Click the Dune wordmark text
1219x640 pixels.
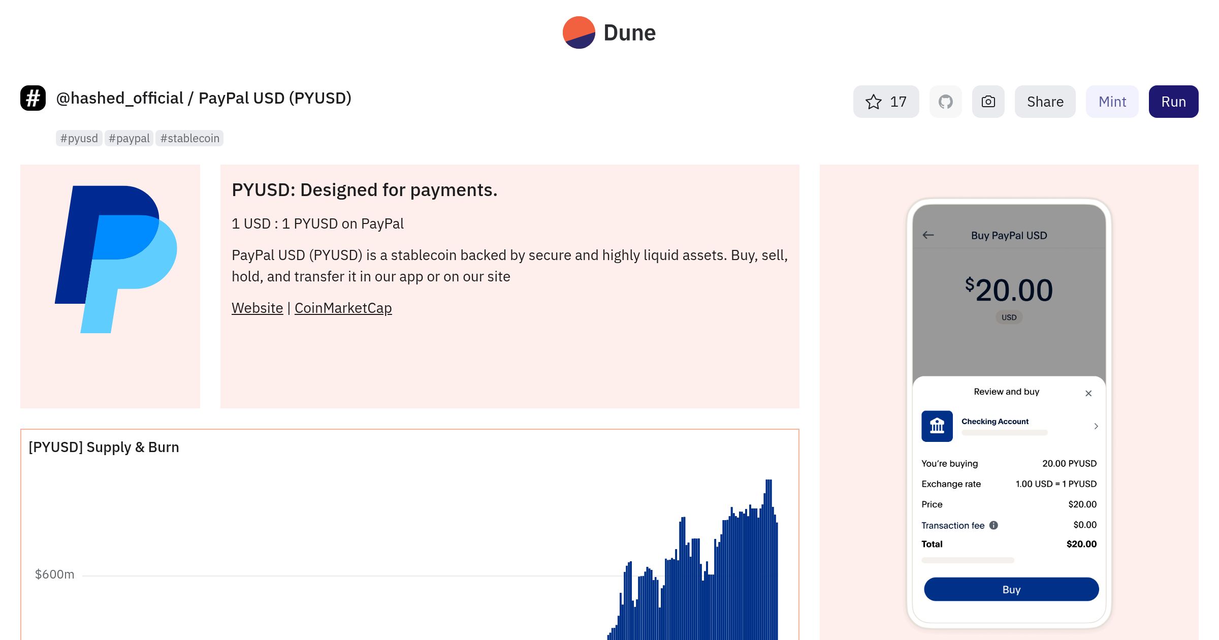coord(629,33)
